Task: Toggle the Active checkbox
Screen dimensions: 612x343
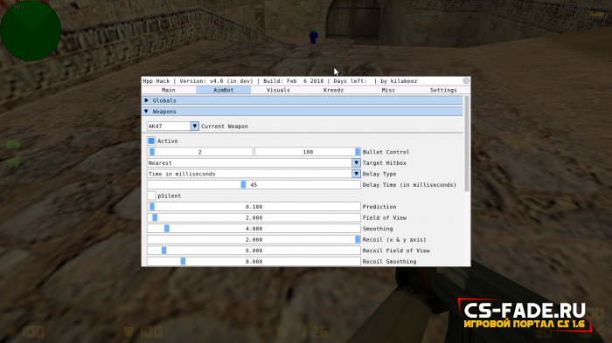Action: (151, 141)
